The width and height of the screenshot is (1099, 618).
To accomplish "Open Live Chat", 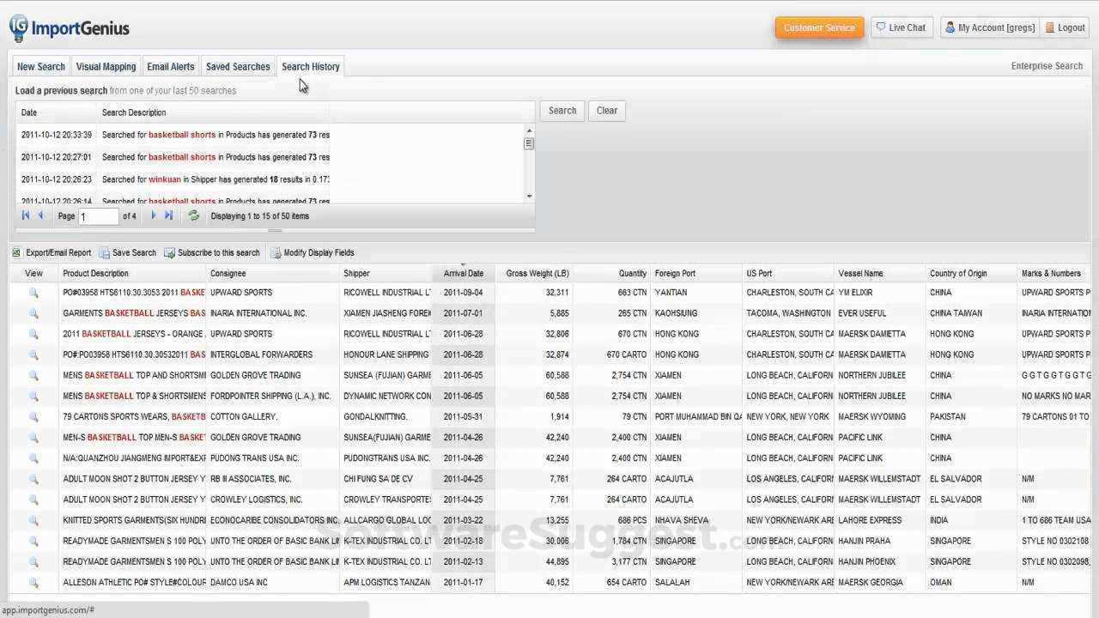I will pyautogui.click(x=901, y=27).
